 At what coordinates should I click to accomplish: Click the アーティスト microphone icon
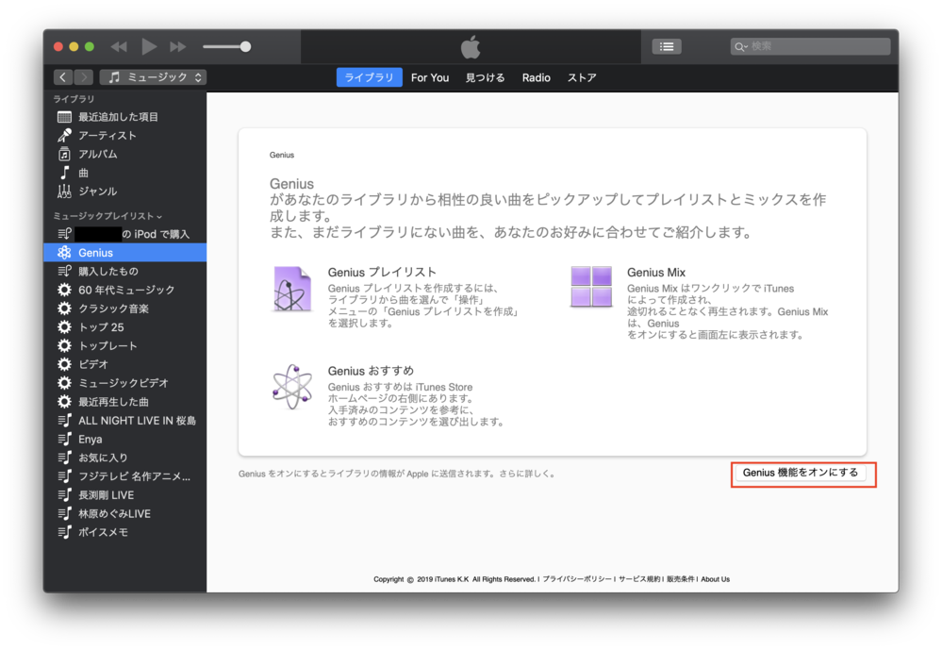(64, 135)
